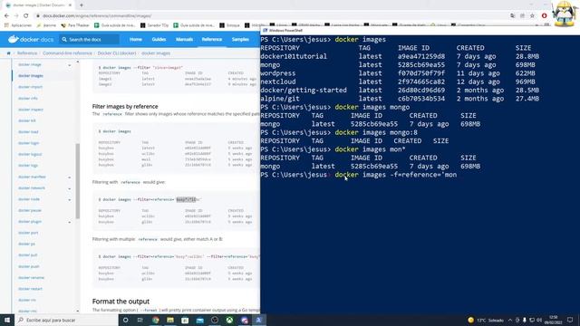
Task: Click the docs sidebar scrollbar thumb
Action: point(78,181)
